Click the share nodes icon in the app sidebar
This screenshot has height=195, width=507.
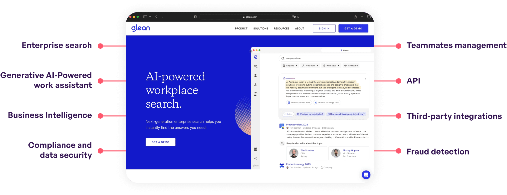tap(255, 159)
